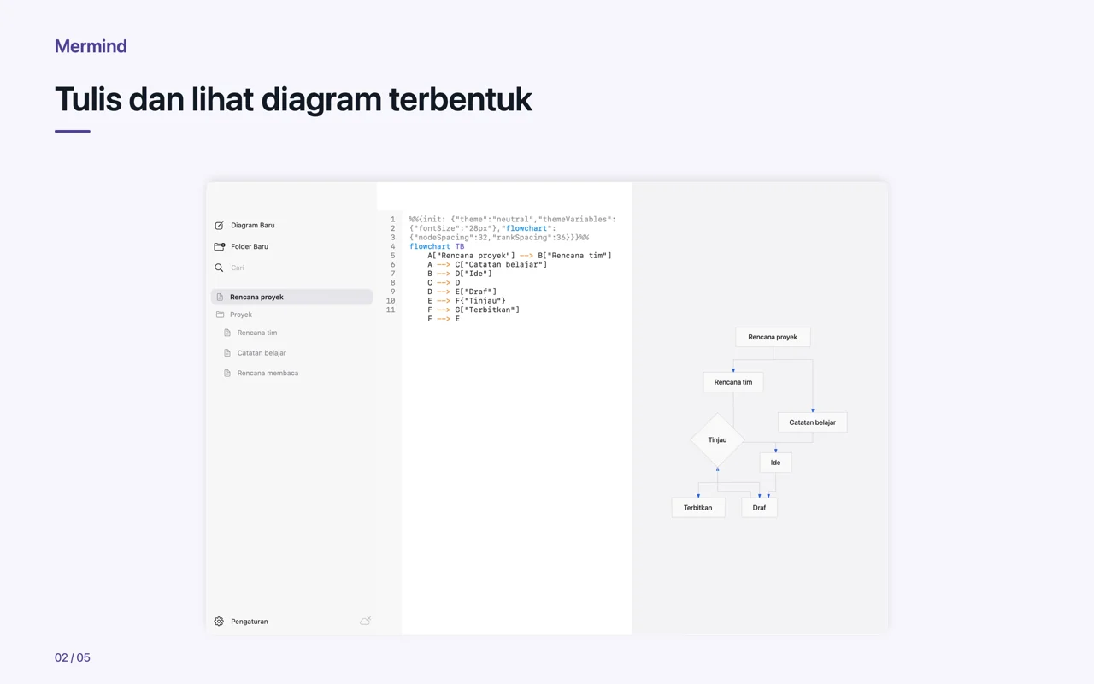Screen dimensions: 1094x684
Task: Click the 'flowchart TB' code line
Action: pyautogui.click(x=437, y=246)
